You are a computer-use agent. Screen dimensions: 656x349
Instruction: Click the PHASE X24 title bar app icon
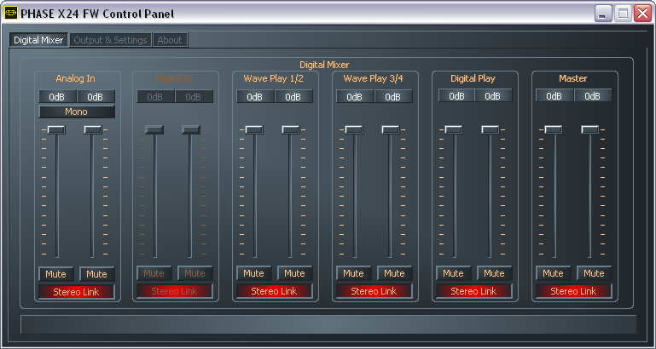pyautogui.click(x=11, y=14)
